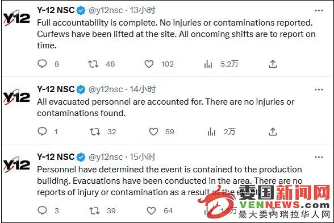
Task: View analytics showing 2万 views
Action: coord(211,131)
